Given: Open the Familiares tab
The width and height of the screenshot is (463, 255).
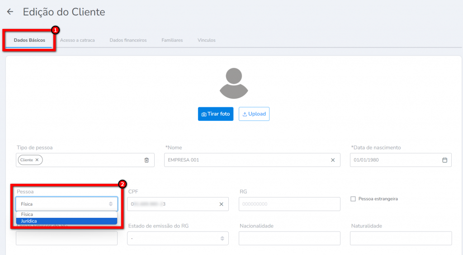Looking at the screenshot, I should coord(172,40).
